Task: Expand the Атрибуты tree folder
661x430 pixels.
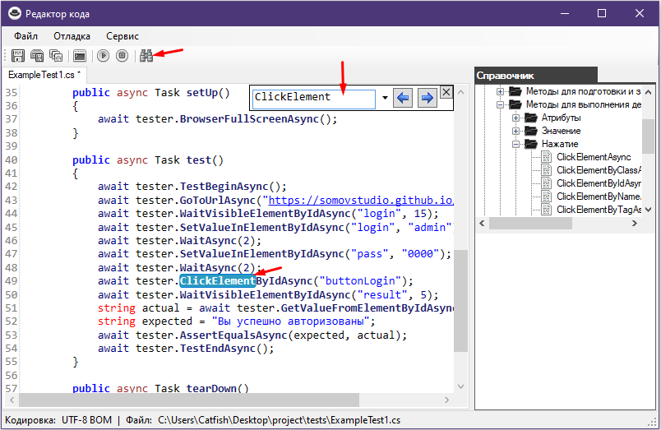Action: [516, 118]
